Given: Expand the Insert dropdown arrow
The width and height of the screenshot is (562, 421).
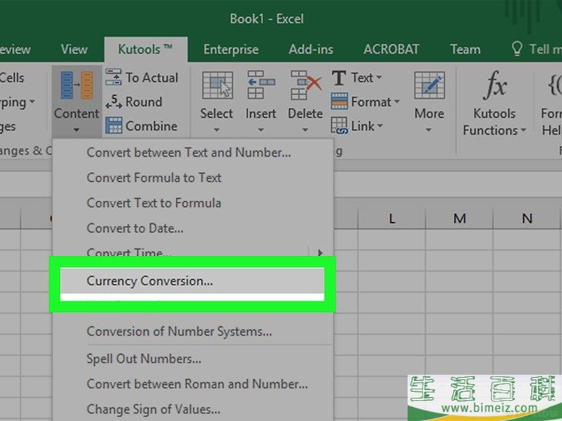Looking at the screenshot, I should 261,130.
